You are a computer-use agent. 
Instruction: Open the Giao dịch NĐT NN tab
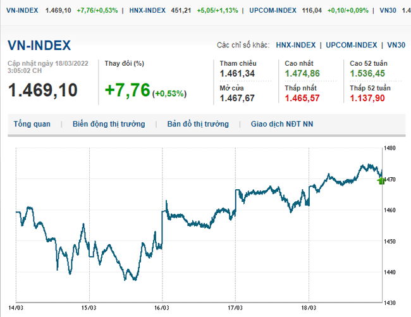point(281,124)
